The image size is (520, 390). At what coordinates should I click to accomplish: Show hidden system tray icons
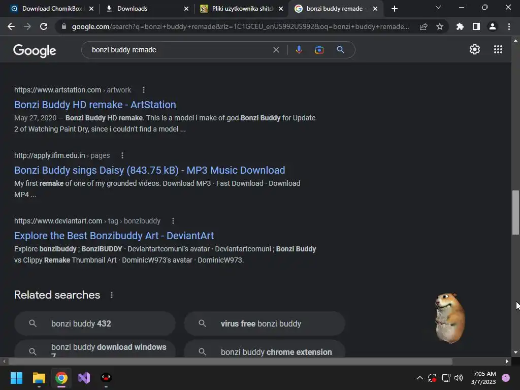(420, 378)
